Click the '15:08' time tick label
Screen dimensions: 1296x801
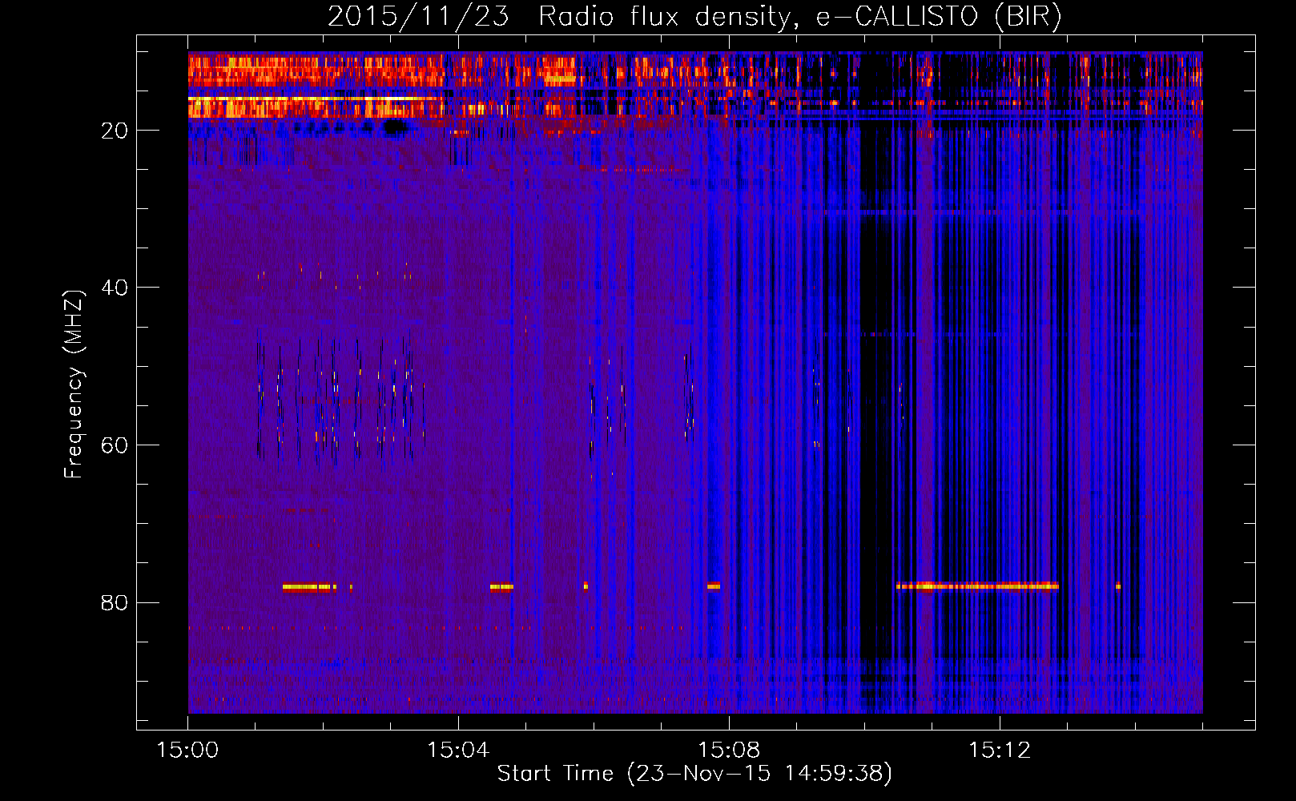[729, 751]
